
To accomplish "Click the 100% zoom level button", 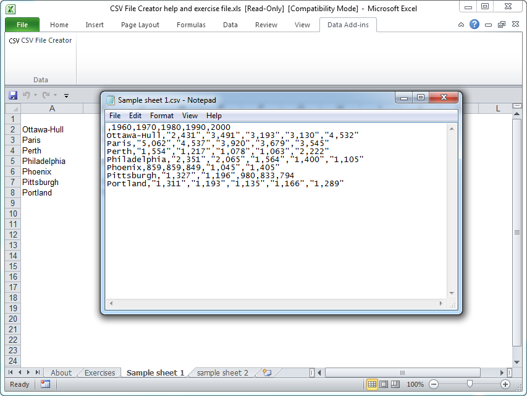I will [415, 384].
